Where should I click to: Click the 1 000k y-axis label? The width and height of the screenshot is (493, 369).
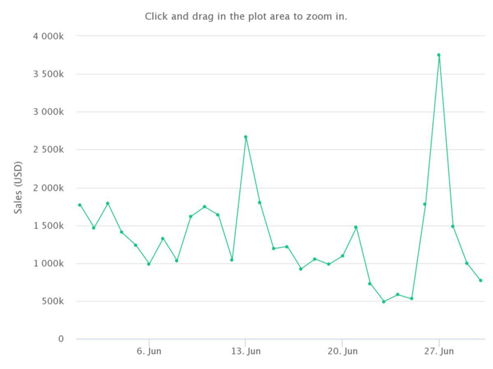(48, 264)
